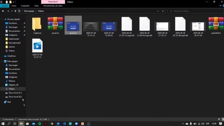Click Vídeos in address breadcrumb
This screenshot has width=224, height=126.
(41, 11)
